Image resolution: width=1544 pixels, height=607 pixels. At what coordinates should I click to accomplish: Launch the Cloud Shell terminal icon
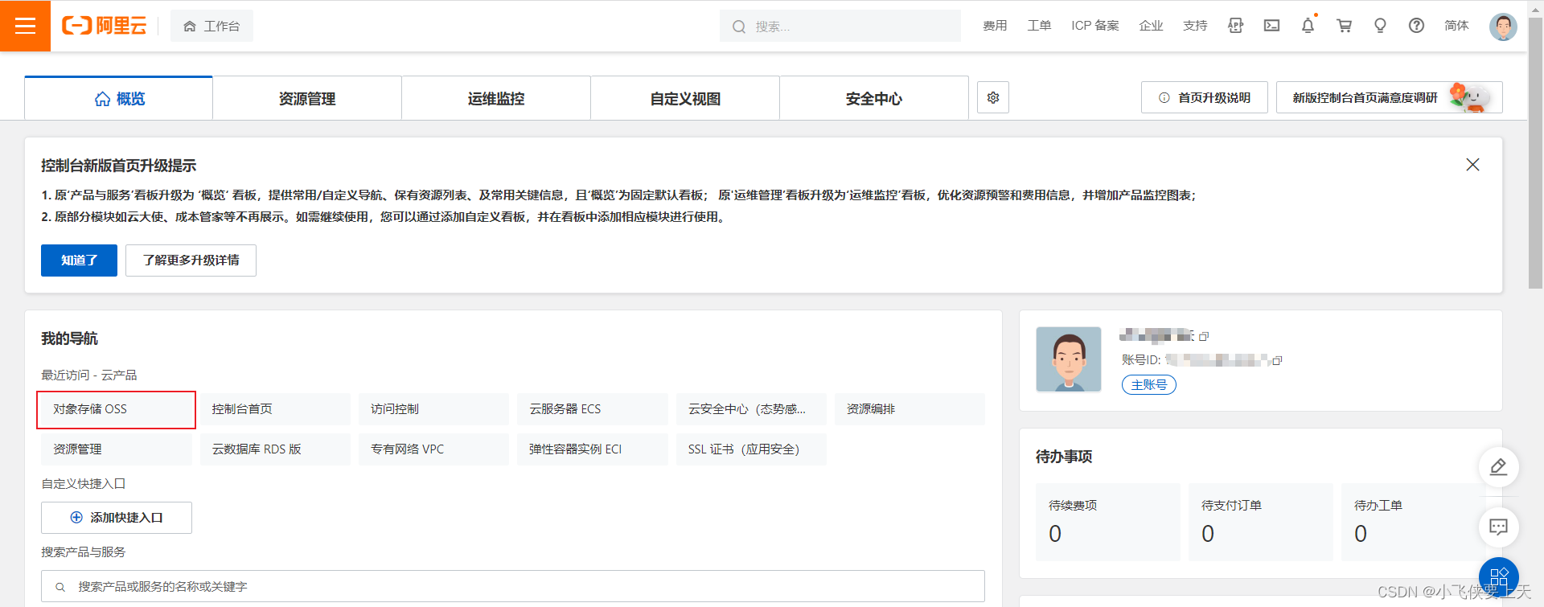[1271, 26]
